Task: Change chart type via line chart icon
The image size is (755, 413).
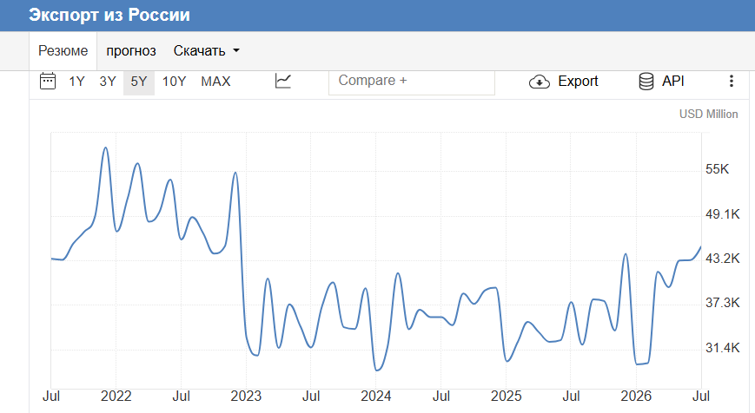Action: pos(283,81)
